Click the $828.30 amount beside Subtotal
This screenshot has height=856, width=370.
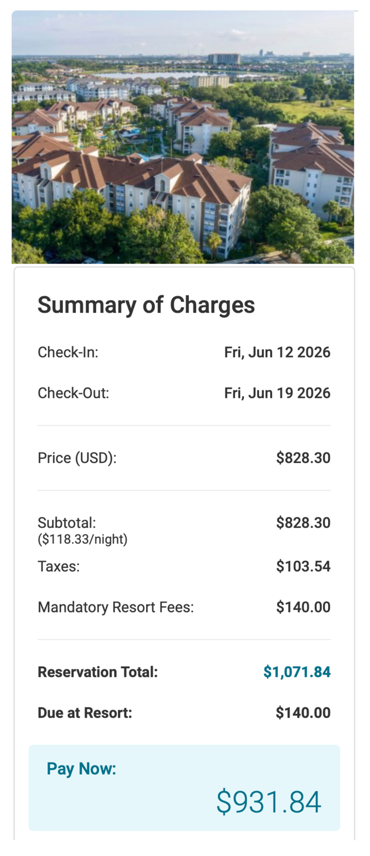click(x=303, y=522)
